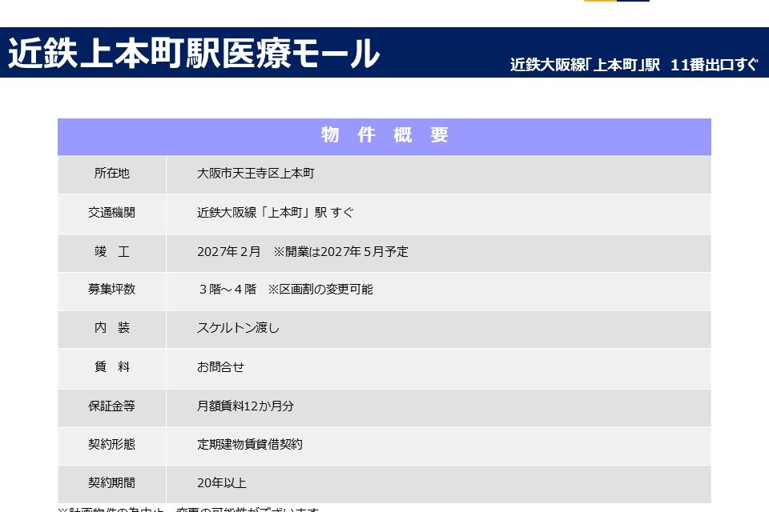Click the completion date 2027年2月 text
This screenshot has height=512, width=769.
pyautogui.click(x=229, y=252)
